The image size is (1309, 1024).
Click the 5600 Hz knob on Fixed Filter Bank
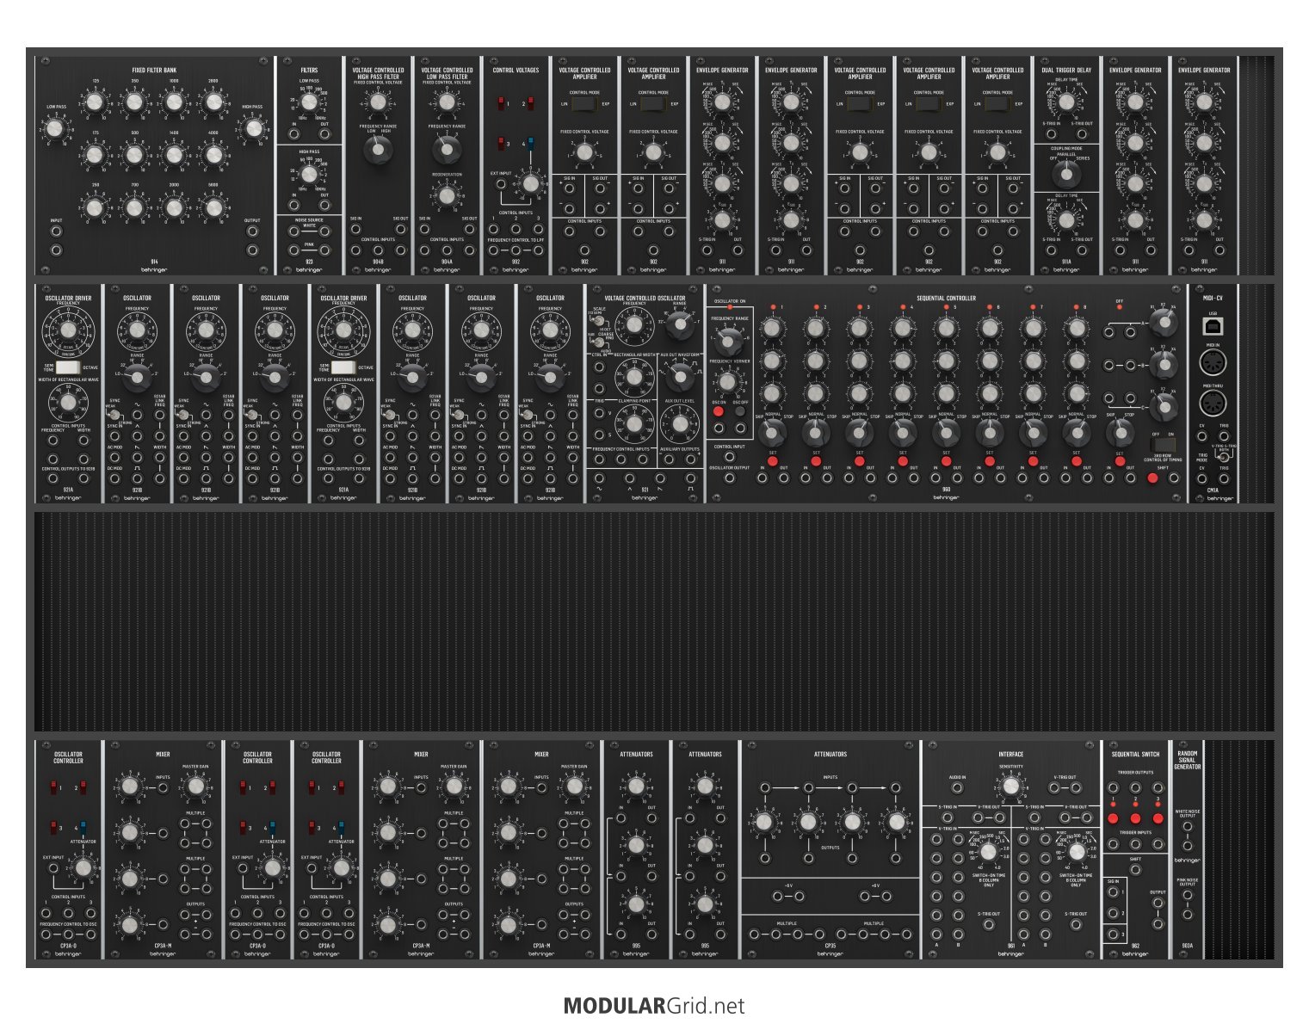coord(213,208)
